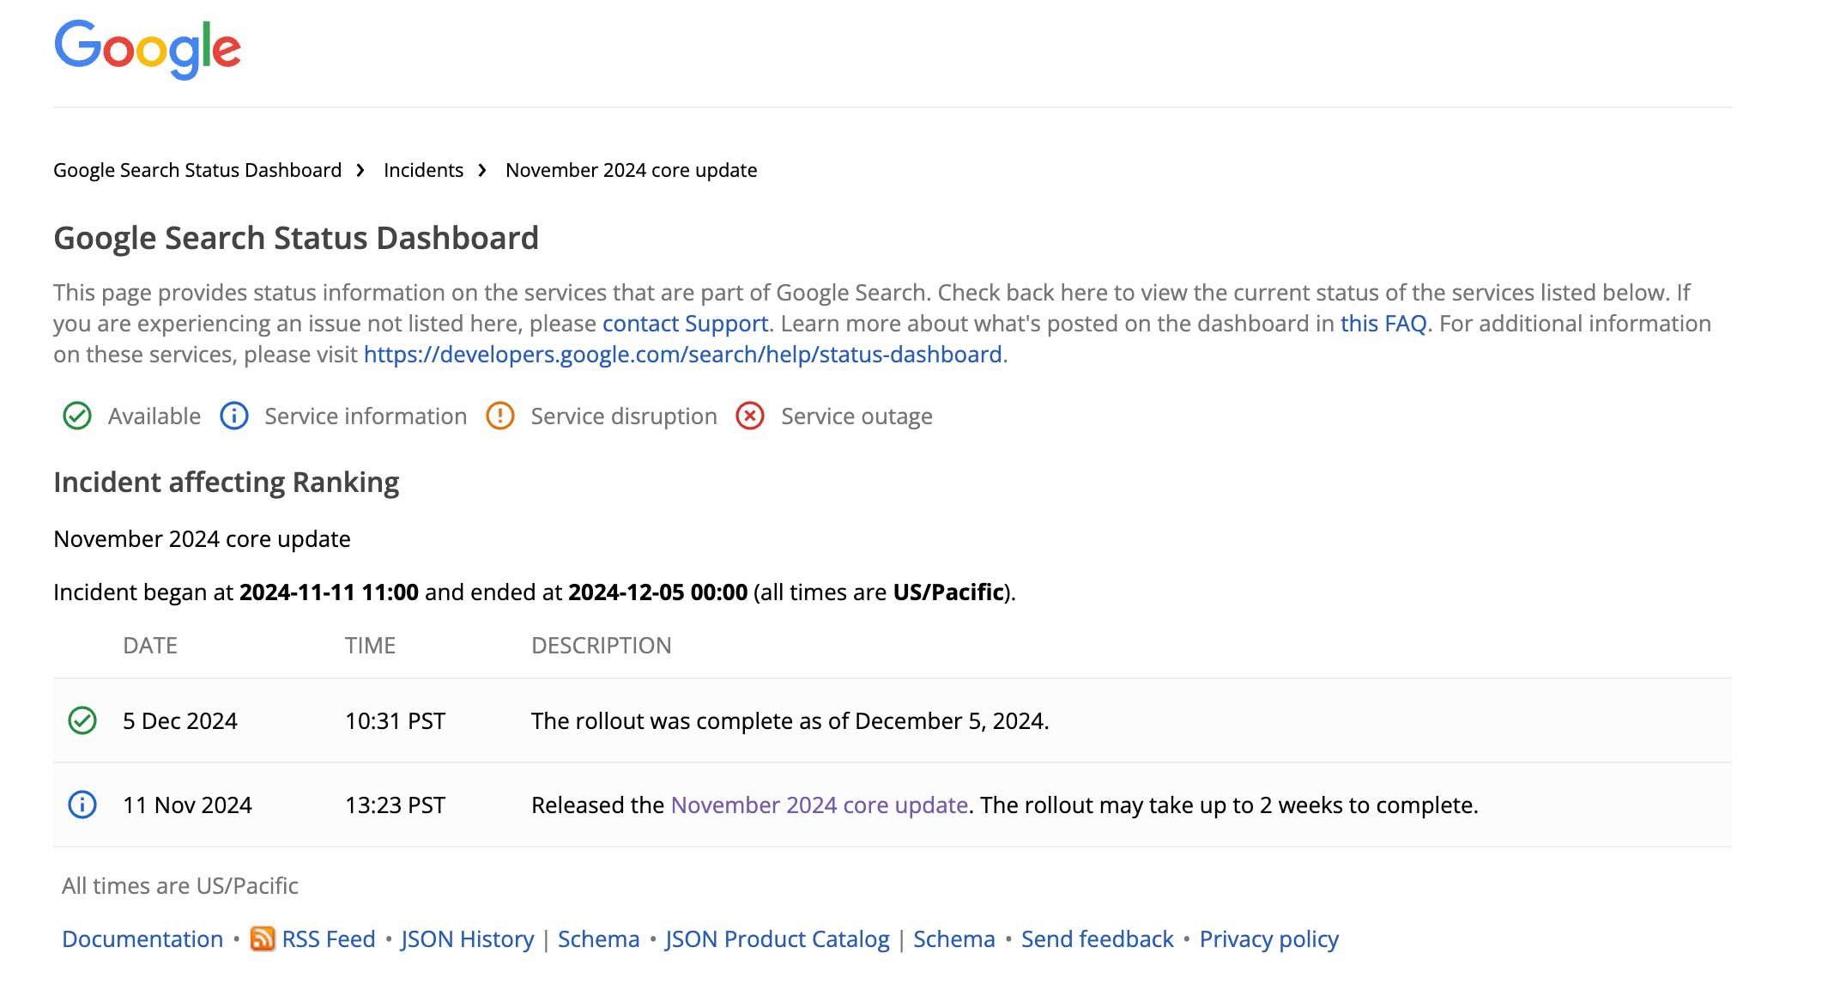Image resolution: width=1840 pixels, height=1008 pixels.
Task: Click the green checkmark on Dec 5
Action: point(83,720)
